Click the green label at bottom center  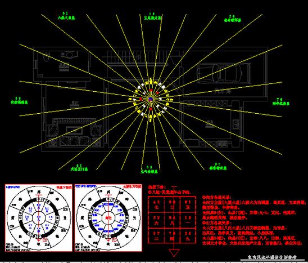pos(150,170)
